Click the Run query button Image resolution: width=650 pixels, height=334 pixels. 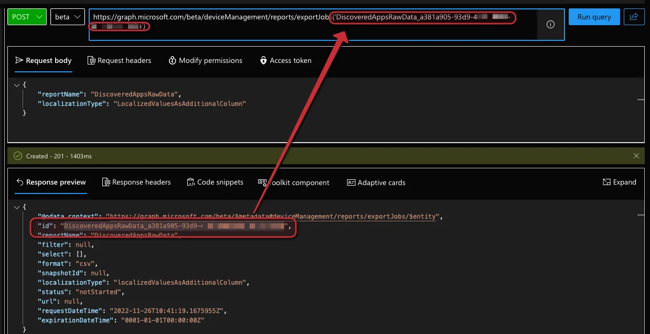point(594,17)
